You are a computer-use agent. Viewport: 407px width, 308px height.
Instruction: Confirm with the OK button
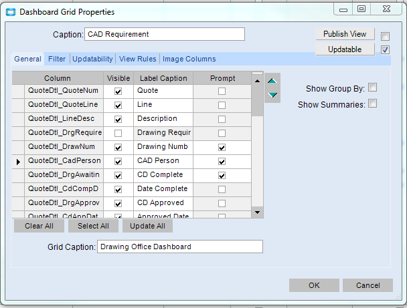tap(314, 285)
